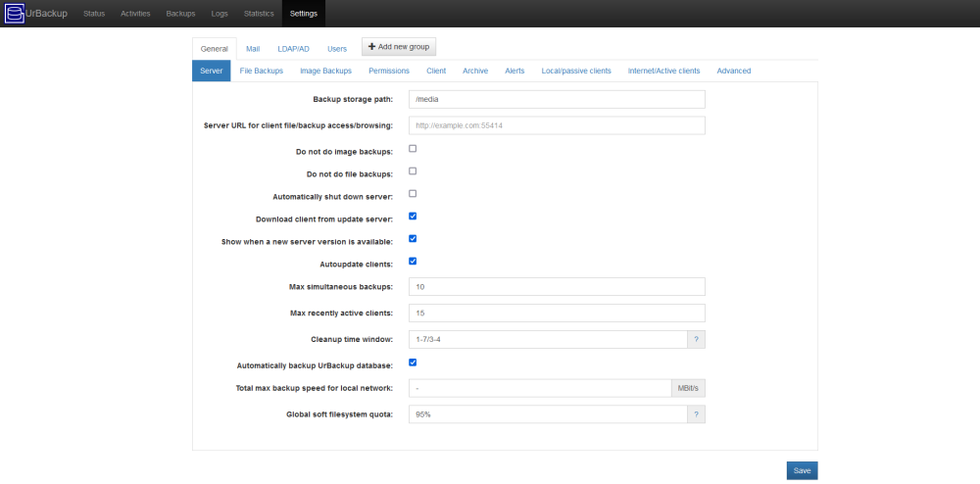Save the settings
980x484 pixels.
point(802,471)
